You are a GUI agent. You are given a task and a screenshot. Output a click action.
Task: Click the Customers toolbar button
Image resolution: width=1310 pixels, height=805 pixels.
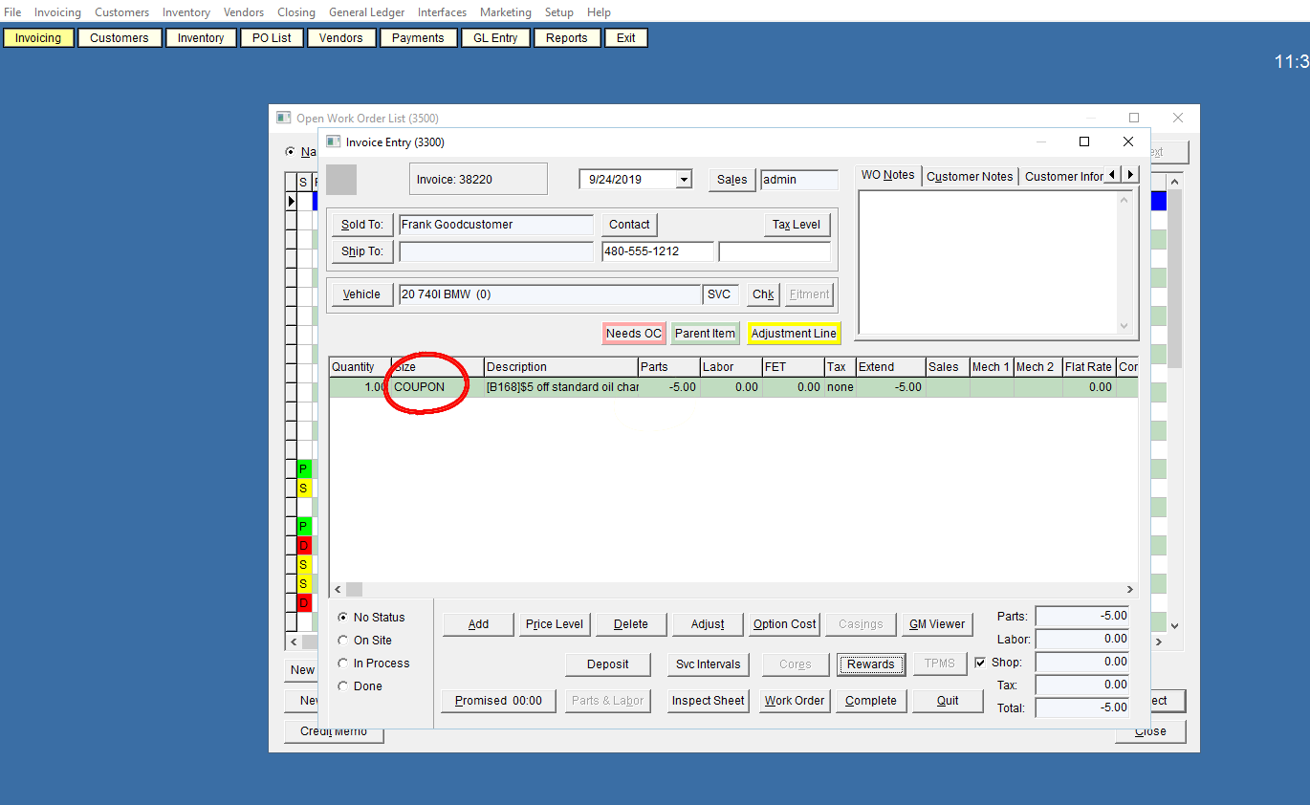pos(120,38)
